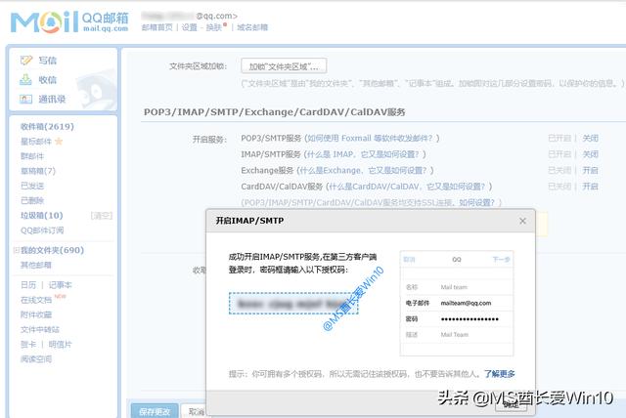Open 明信片 link
Viewport: 626px width, 418px height.
(61, 345)
